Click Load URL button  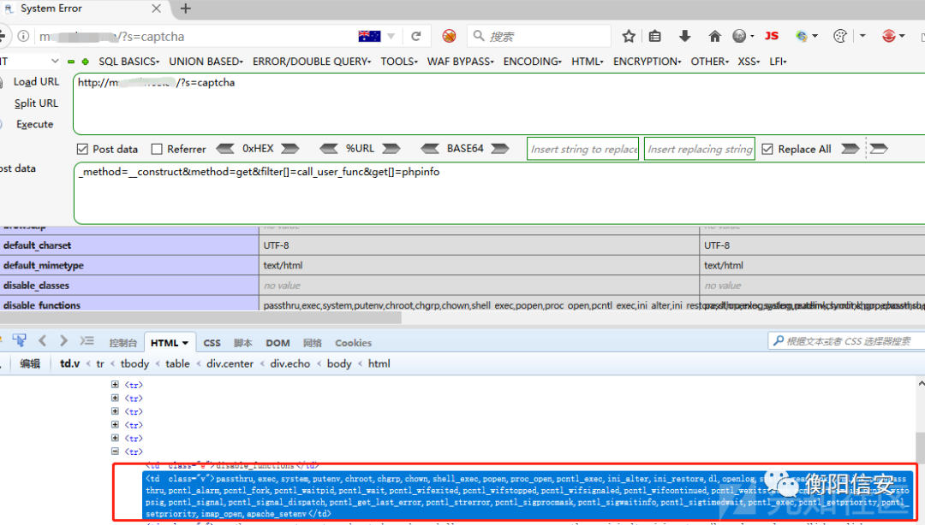pyautogui.click(x=36, y=81)
